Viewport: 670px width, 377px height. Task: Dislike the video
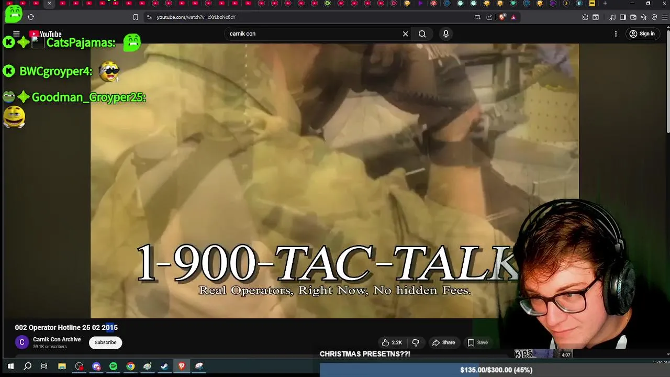(416, 342)
